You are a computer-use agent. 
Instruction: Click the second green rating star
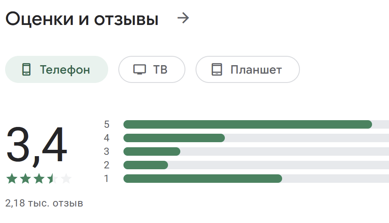coord(25,179)
